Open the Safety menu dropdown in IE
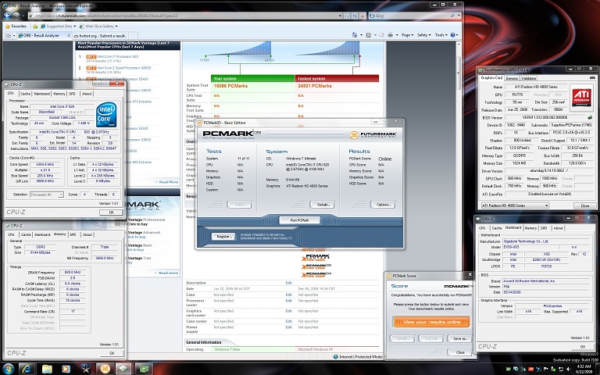This screenshot has width=600, height=375. tap(424, 35)
